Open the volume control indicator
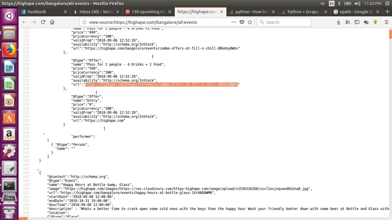This screenshot has height=220, width=392. tap(357, 3)
